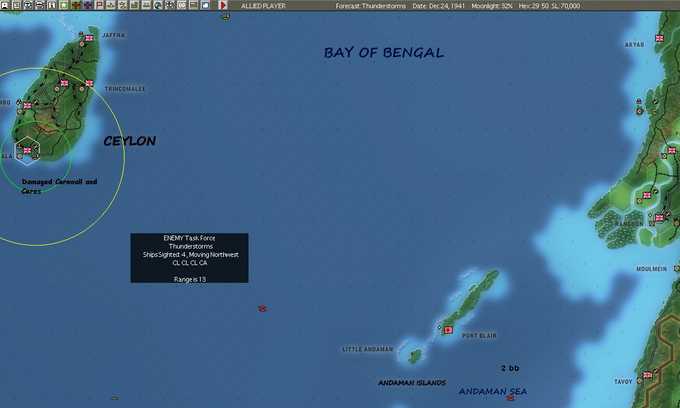This screenshot has width=680, height=408.
Task: Click the double yellow ships icon
Action: pos(122,5)
